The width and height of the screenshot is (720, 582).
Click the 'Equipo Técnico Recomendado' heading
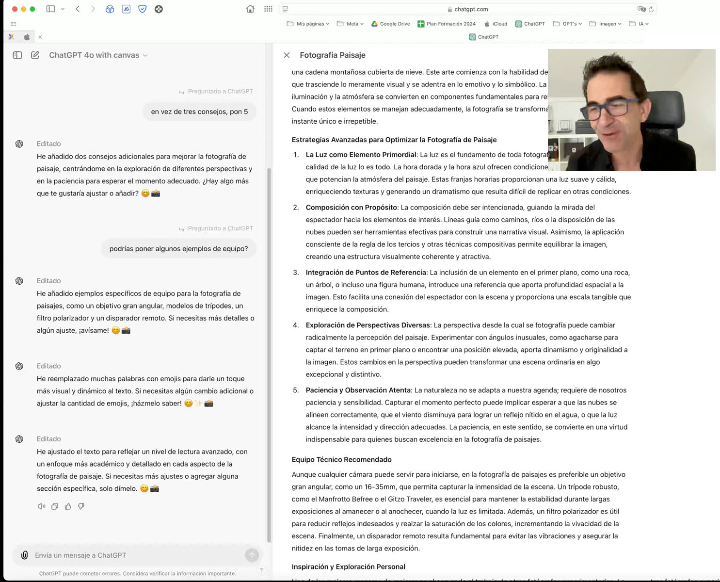point(342,460)
